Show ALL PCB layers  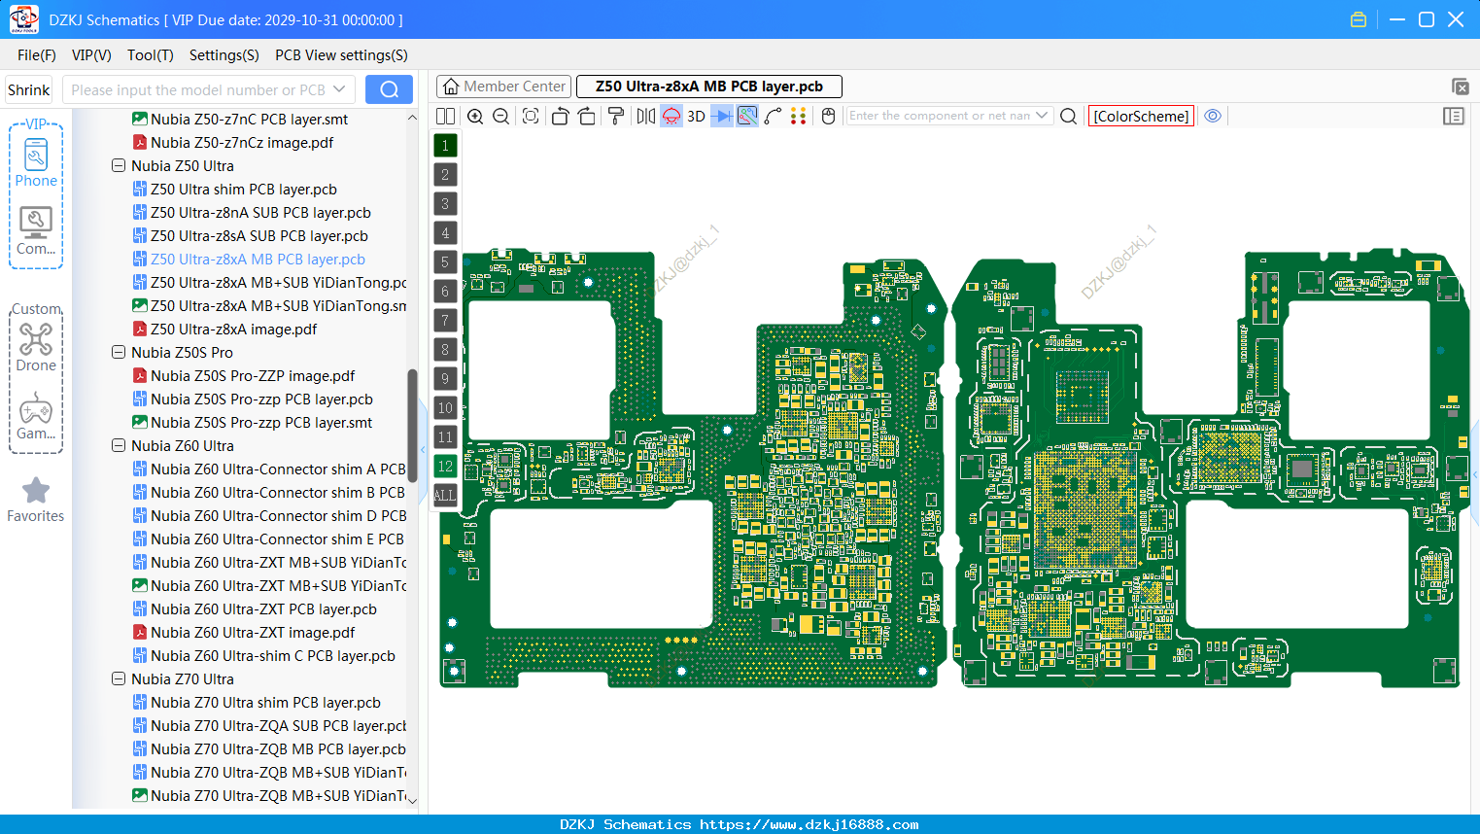pyautogui.click(x=445, y=495)
